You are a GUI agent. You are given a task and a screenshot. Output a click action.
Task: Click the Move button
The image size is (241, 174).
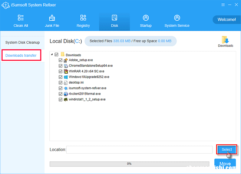[225, 164]
